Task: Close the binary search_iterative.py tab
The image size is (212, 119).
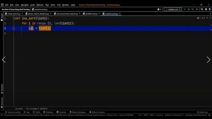Action: [51, 14]
